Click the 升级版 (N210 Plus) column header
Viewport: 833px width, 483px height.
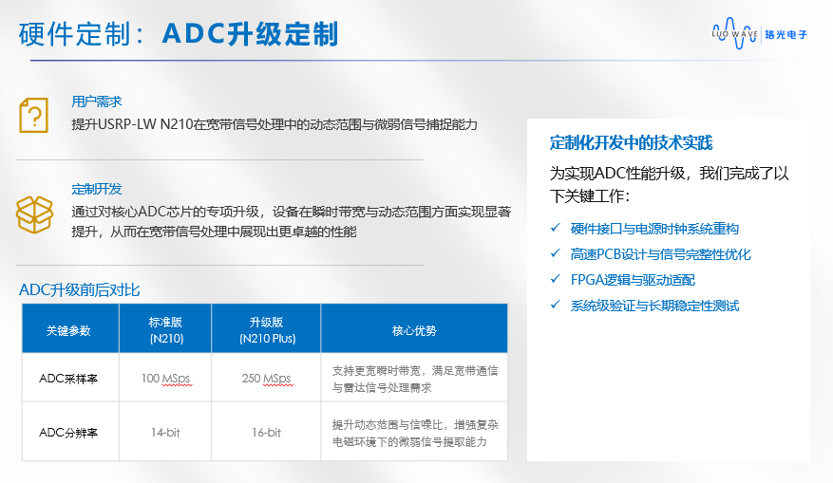[266, 328]
